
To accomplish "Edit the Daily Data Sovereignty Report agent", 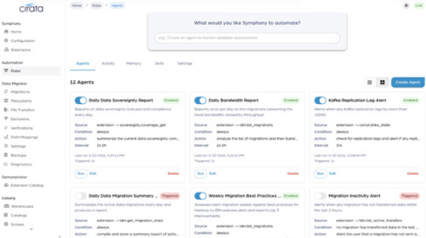I will tap(93, 173).
